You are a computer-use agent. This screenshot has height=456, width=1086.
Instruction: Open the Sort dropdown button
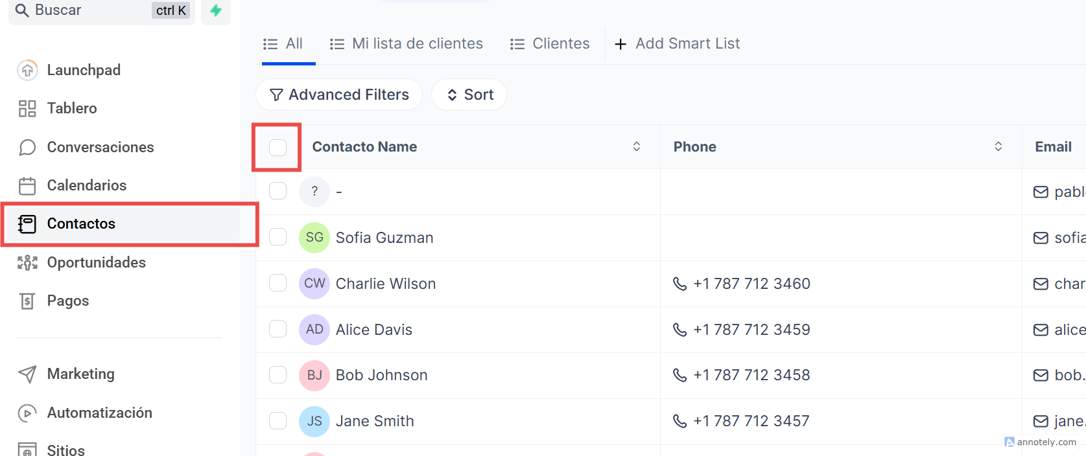click(469, 95)
